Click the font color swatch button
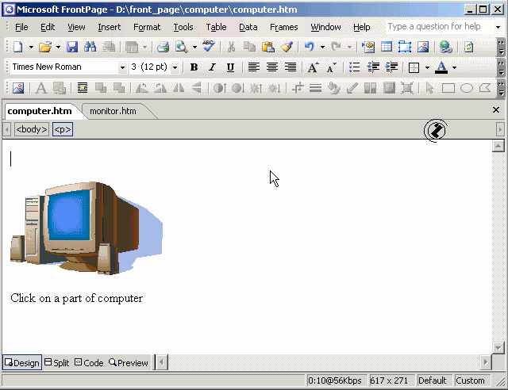This screenshot has width=508, height=390. [x=441, y=67]
